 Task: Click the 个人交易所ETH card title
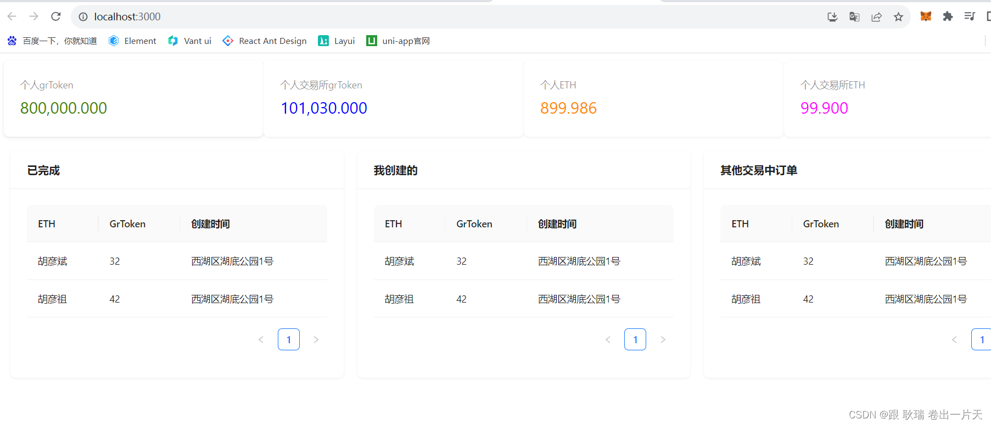833,85
